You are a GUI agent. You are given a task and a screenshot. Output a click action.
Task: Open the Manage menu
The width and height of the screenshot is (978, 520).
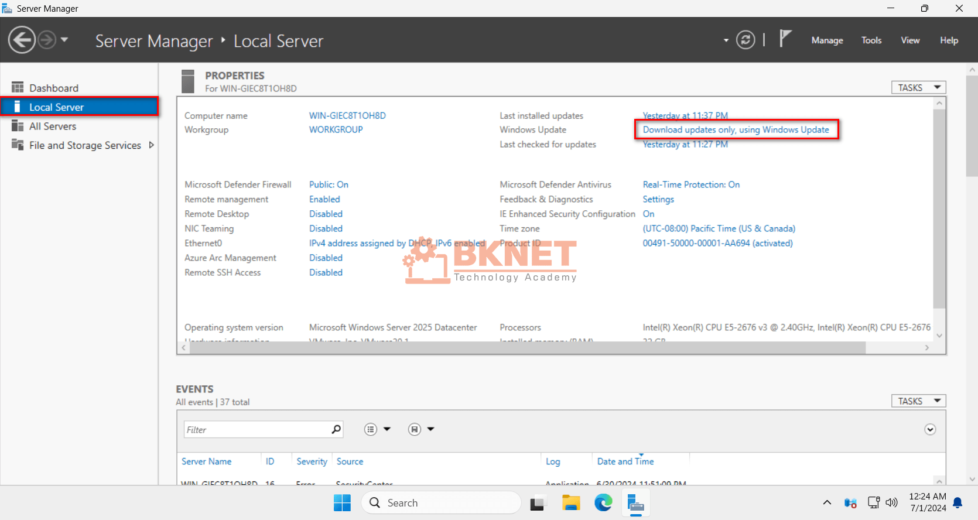pos(827,40)
